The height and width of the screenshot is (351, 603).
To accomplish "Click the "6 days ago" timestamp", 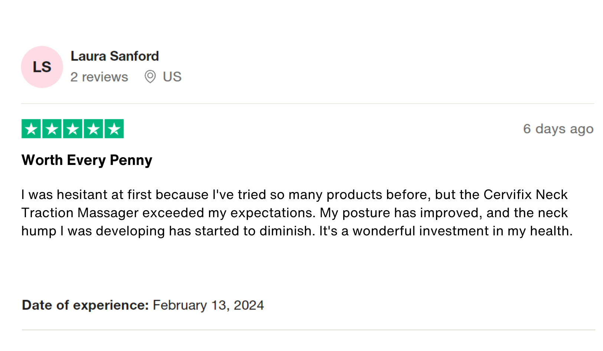I will coord(558,129).
